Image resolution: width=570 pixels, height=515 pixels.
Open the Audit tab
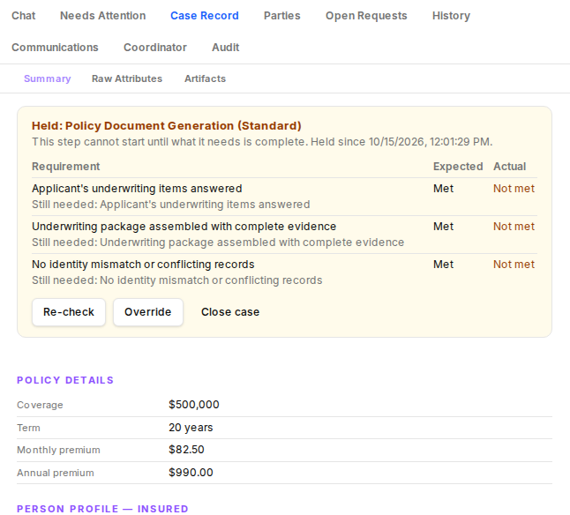pos(226,48)
